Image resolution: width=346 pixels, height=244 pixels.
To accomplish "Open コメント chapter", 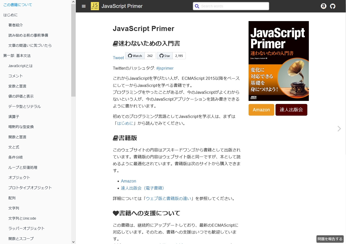I will [16, 76].
